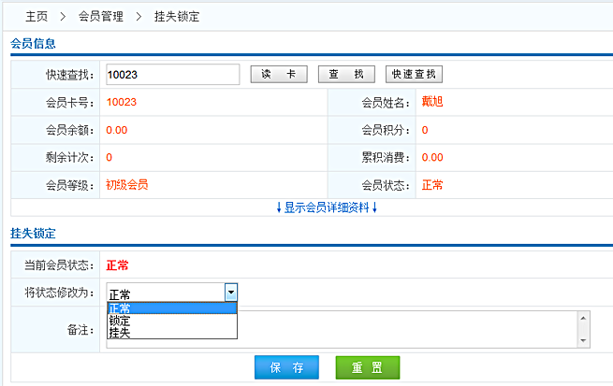Save changes with the 保存 button
613x386 pixels.
285,367
